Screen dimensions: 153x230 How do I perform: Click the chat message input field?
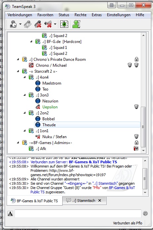point(78,213)
